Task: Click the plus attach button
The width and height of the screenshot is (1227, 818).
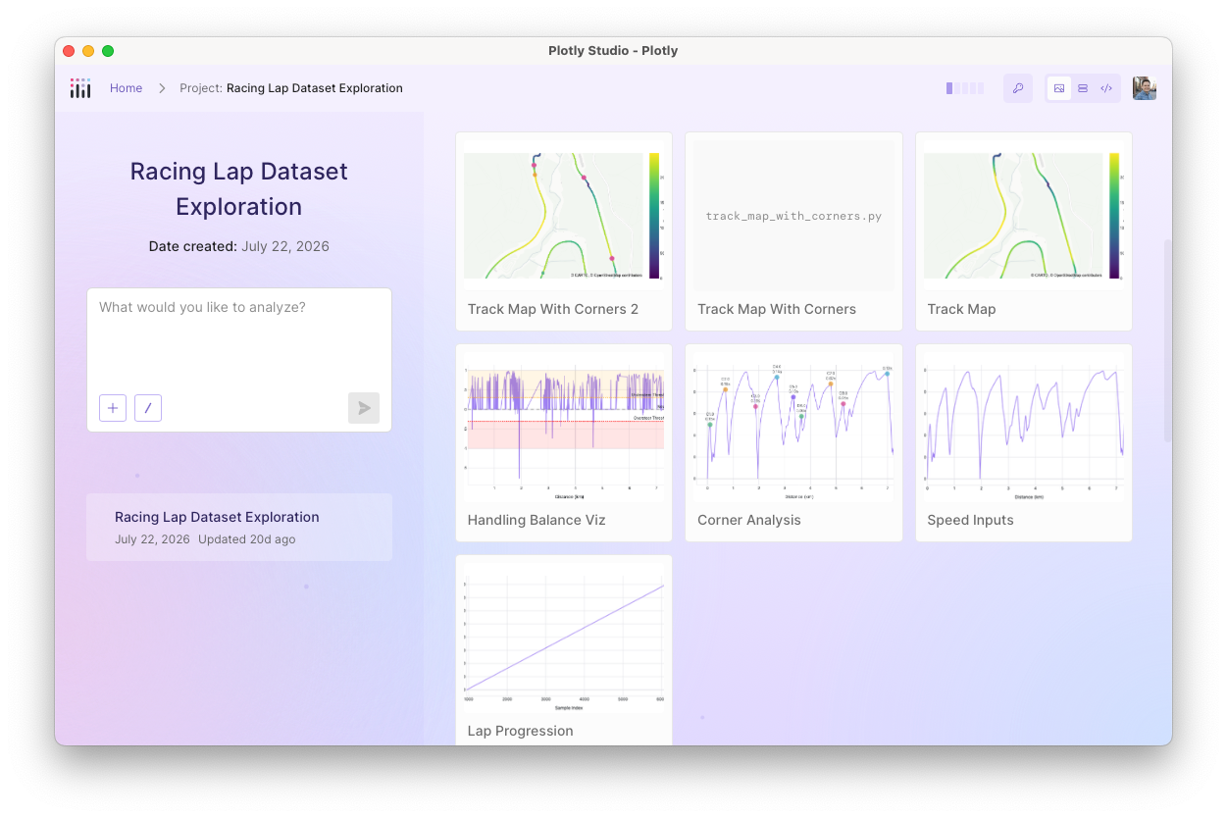Action: (x=113, y=408)
